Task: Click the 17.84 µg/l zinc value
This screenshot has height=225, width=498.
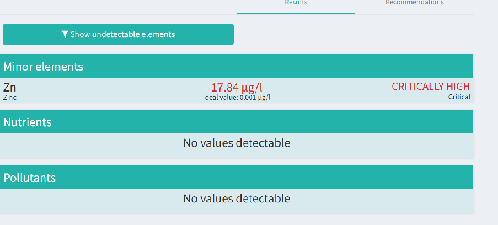Action: pyautogui.click(x=237, y=87)
